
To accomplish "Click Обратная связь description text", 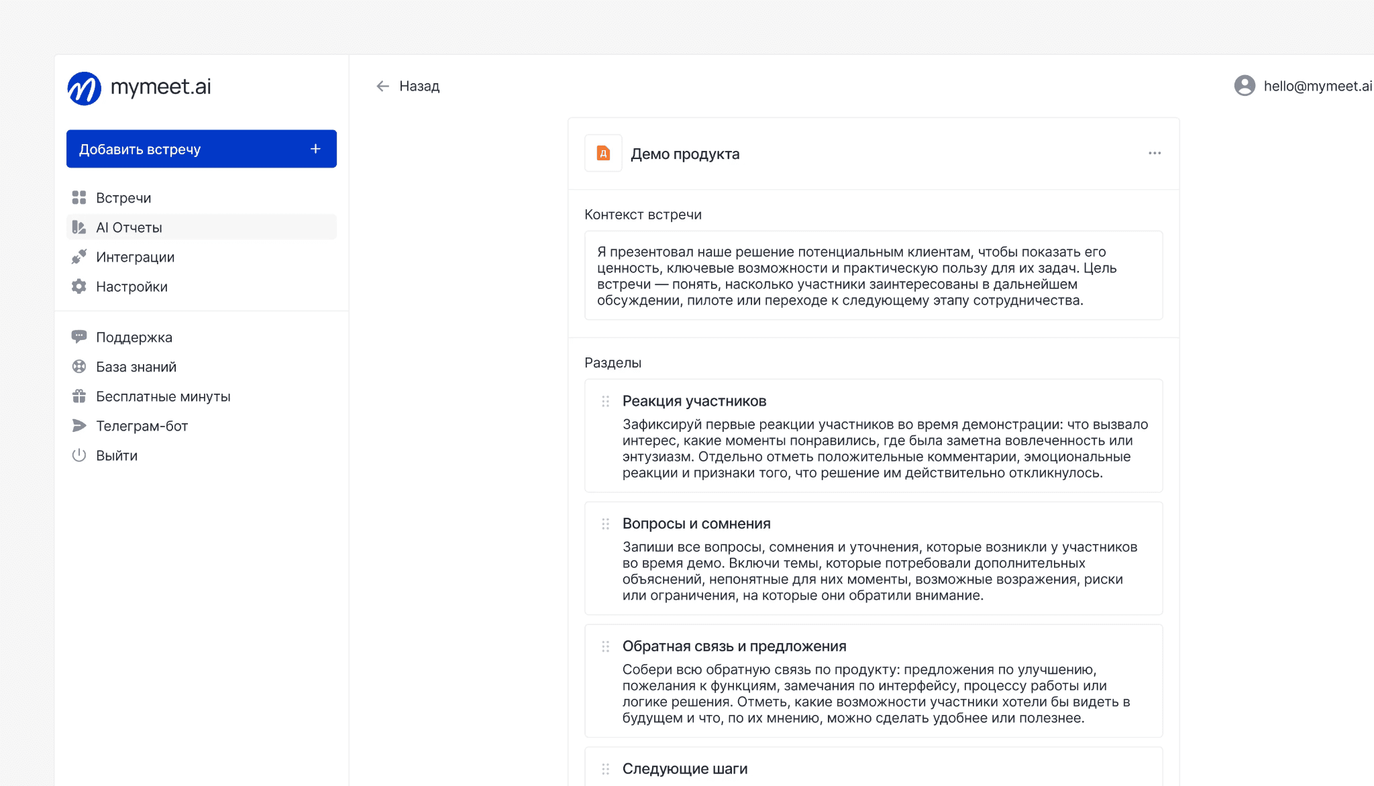I will point(877,694).
